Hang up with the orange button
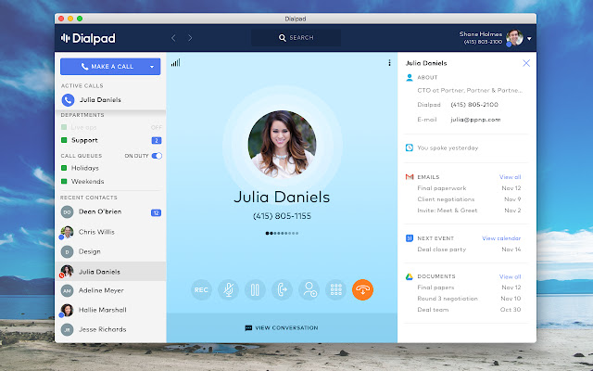 (362, 290)
